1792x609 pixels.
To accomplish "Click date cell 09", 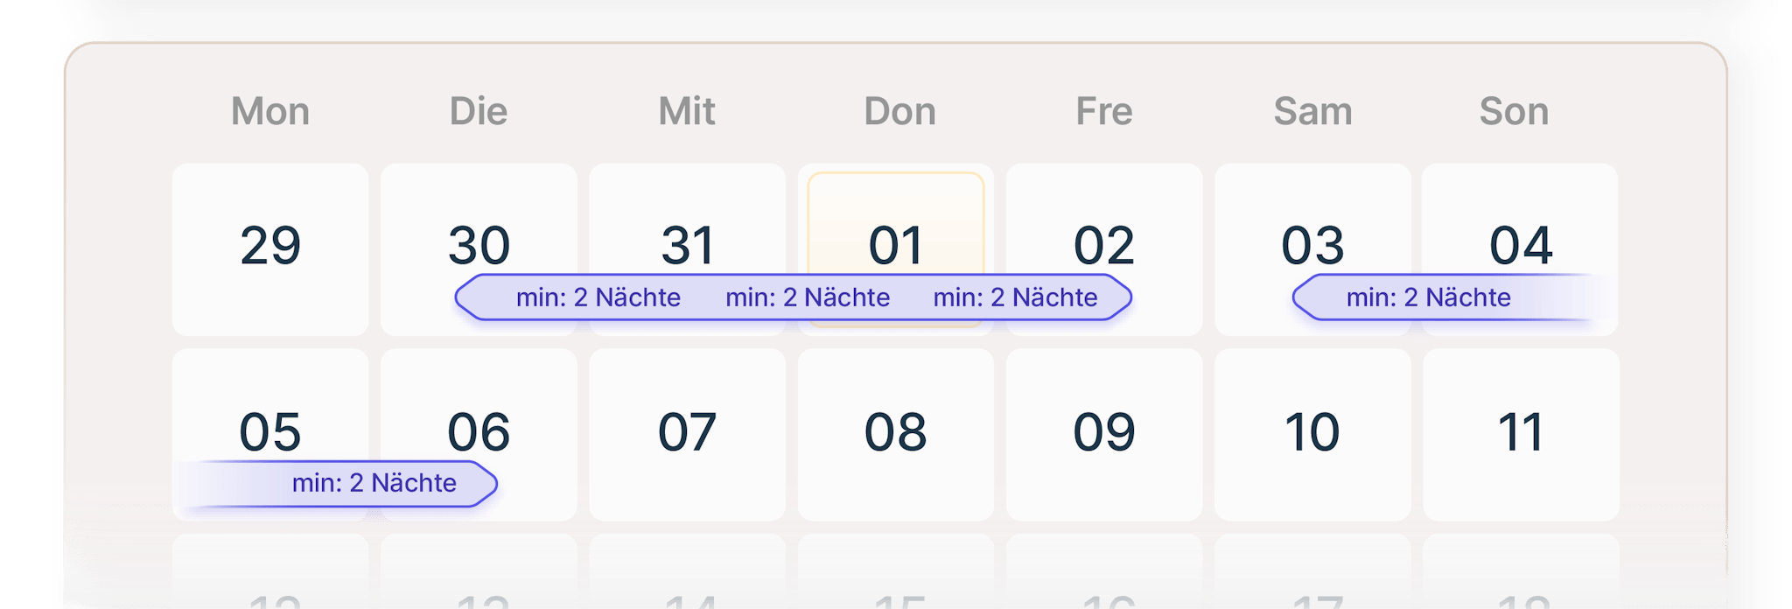I will 1103,432.
